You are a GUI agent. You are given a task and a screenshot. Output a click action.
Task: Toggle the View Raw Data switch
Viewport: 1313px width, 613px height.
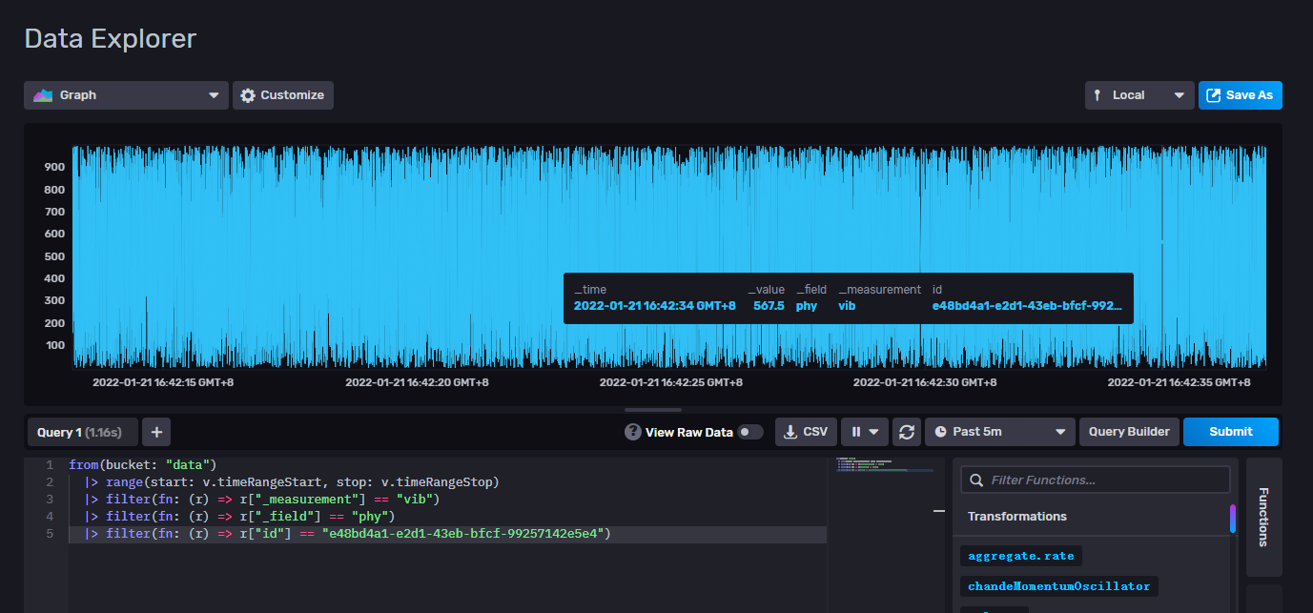click(750, 432)
